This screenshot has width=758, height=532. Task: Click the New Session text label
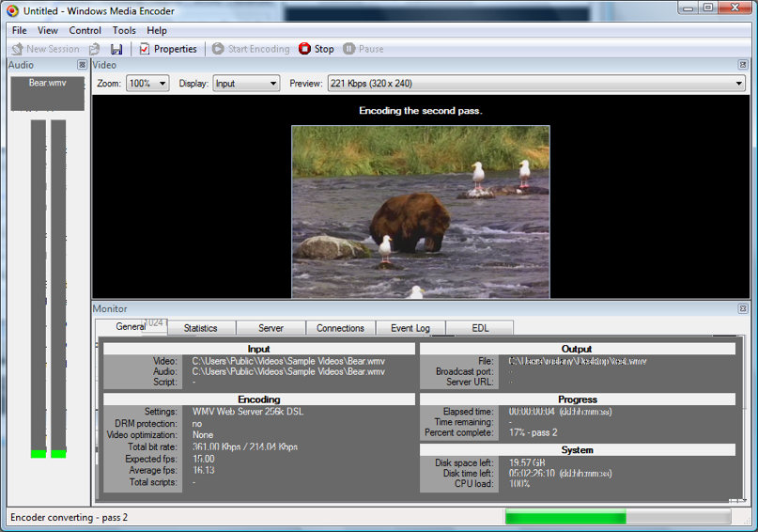(x=53, y=49)
